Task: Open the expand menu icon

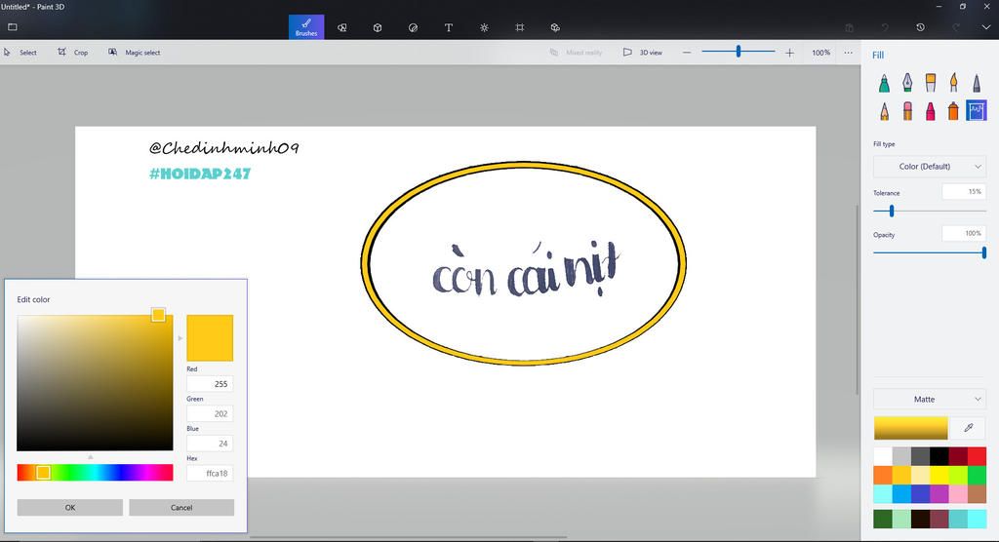Action: [12, 27]
